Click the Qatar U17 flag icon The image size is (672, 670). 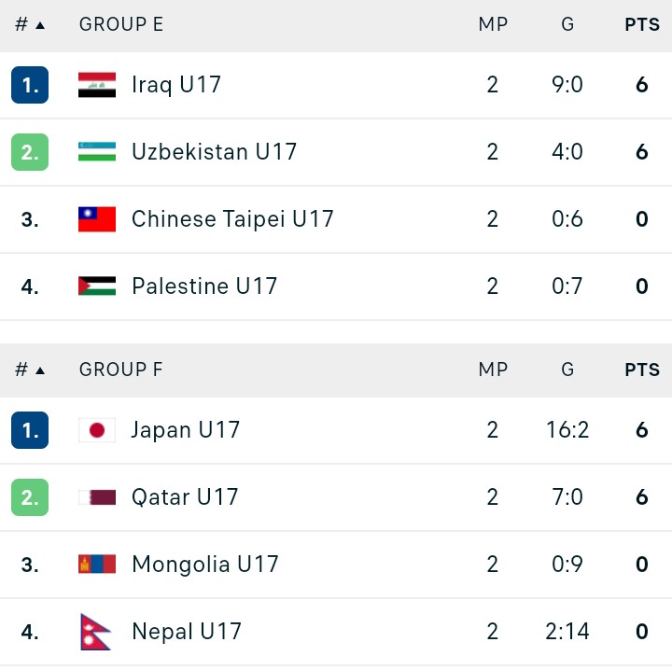pos(97,497)
